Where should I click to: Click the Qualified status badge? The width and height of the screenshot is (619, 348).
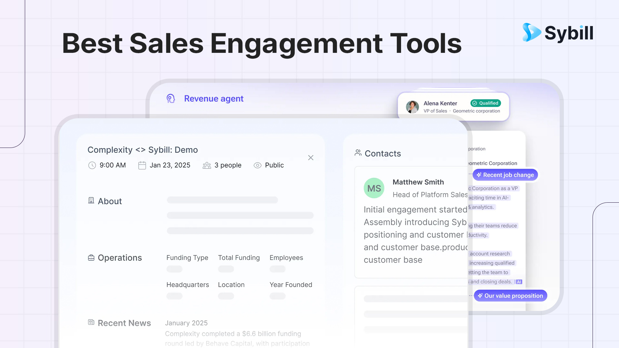(x=486, y=103)
